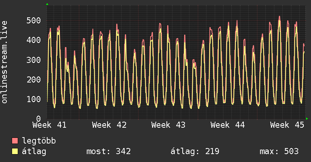Click the yellow átlag legend swatch
This screenshot has height=162, width=311.
coord(15,151)
